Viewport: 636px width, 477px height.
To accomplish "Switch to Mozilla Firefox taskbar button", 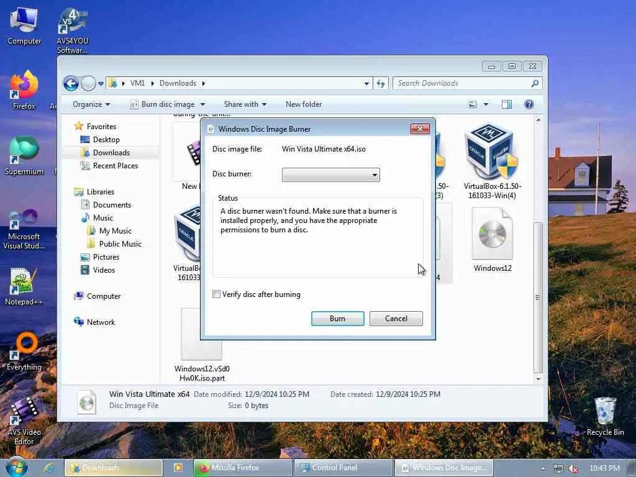I will point(243,468).
